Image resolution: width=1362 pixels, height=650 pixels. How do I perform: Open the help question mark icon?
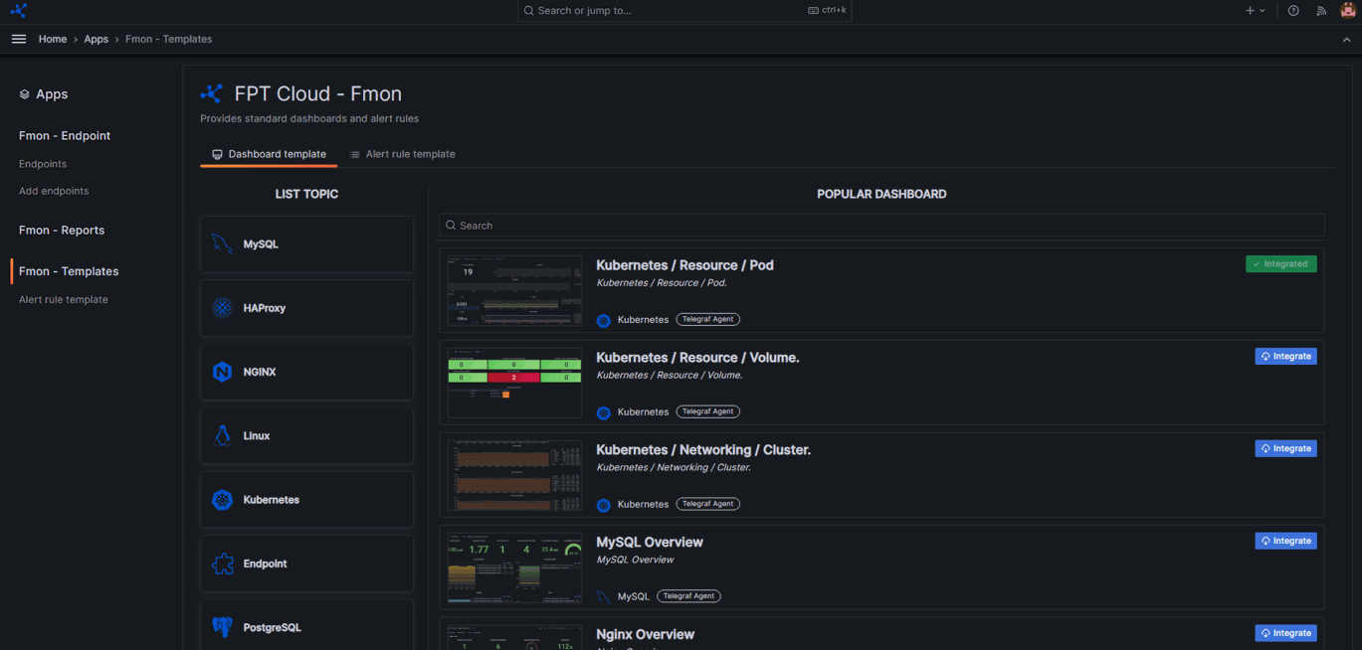click(x=1293, y=11)
